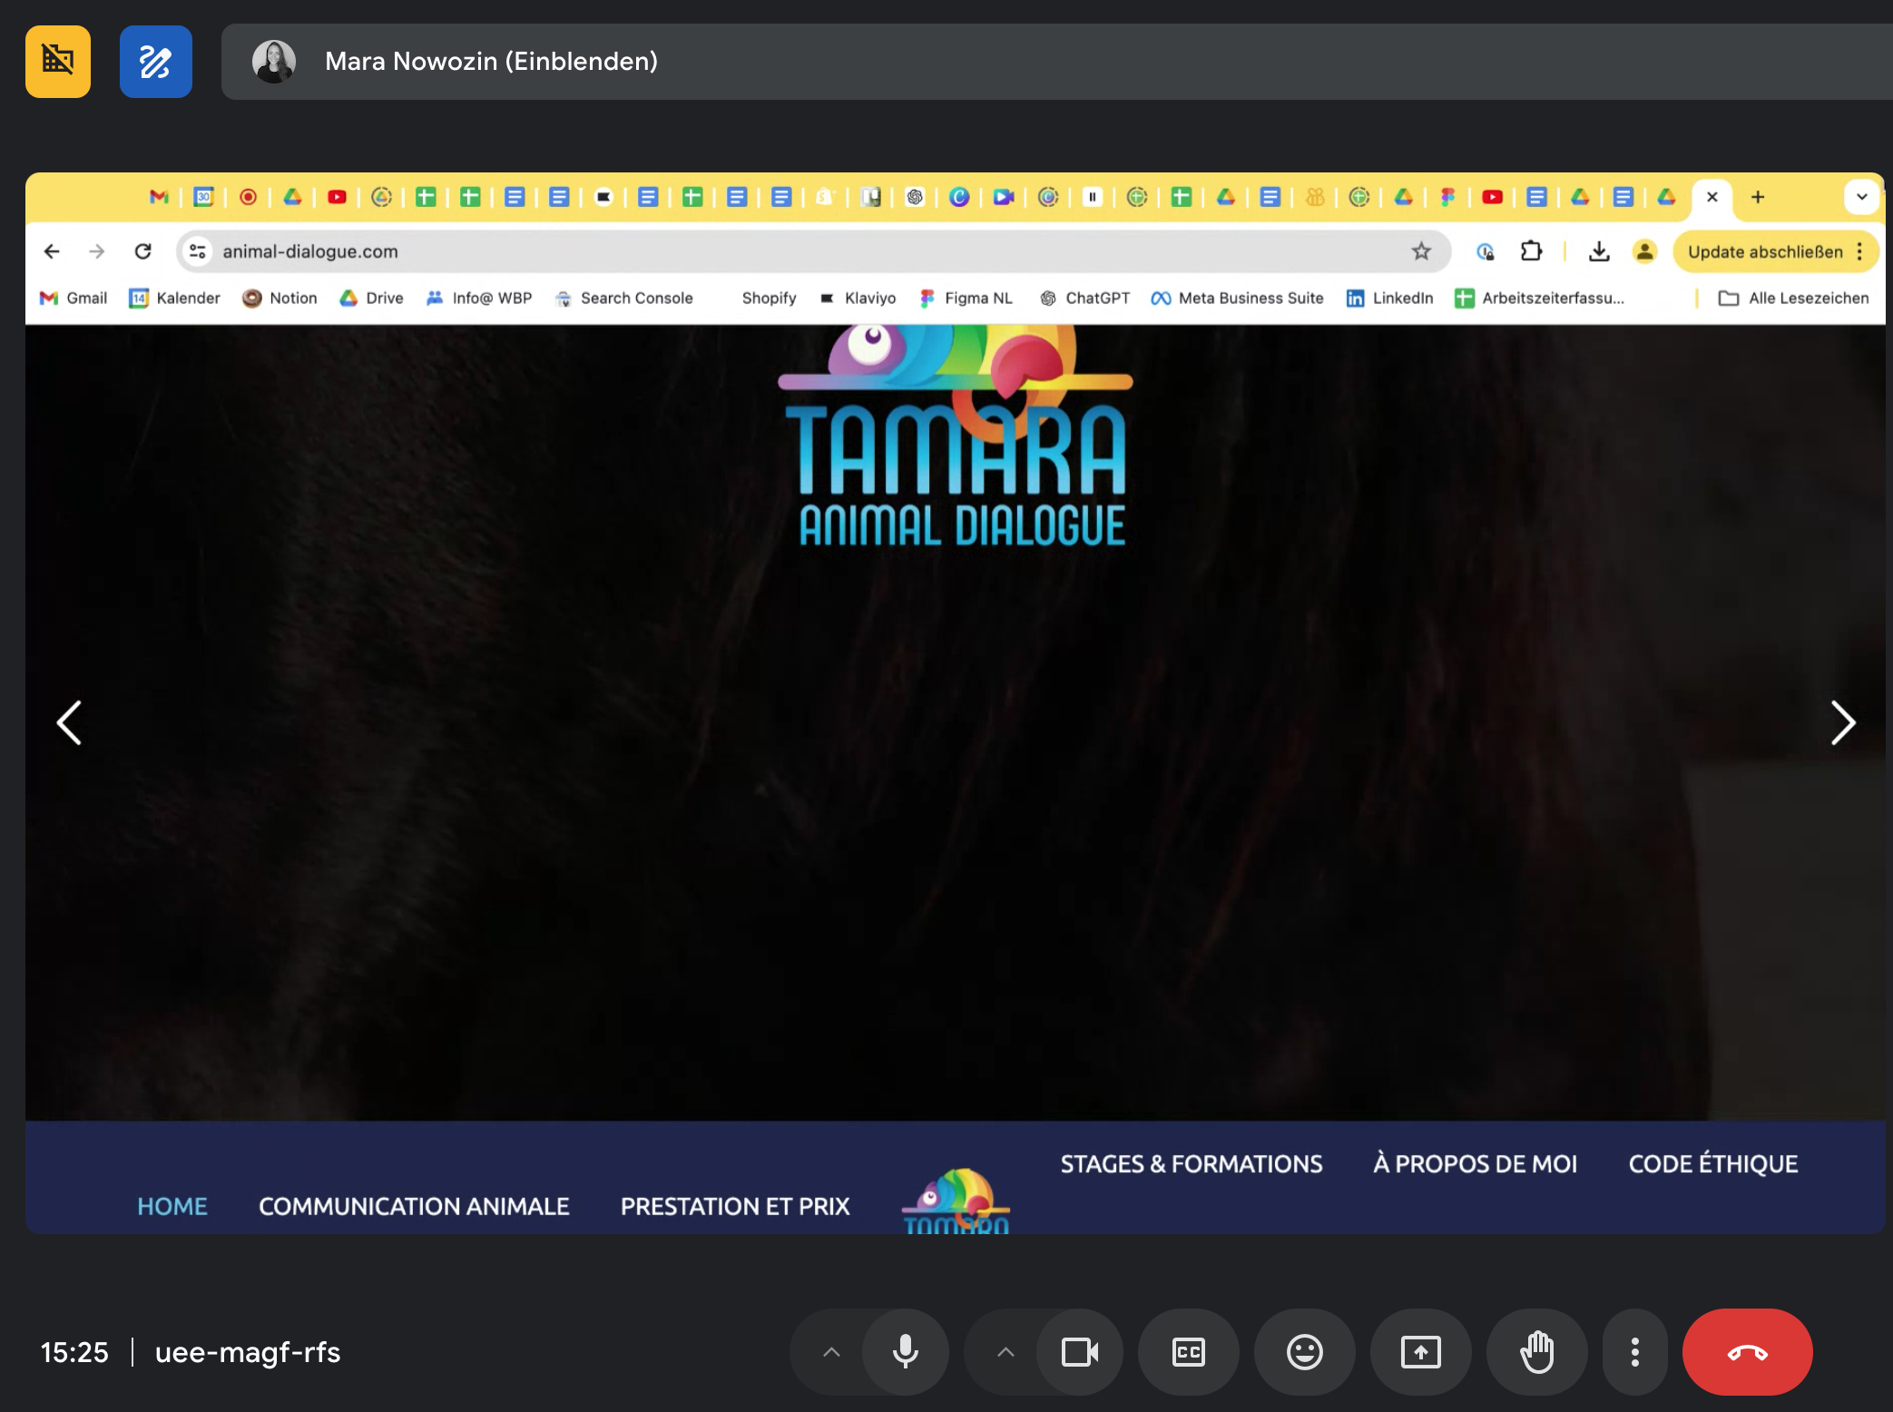Screen dimensions: 1893x1412
Task: Close the active browser tab
Action: [1712, 197]
